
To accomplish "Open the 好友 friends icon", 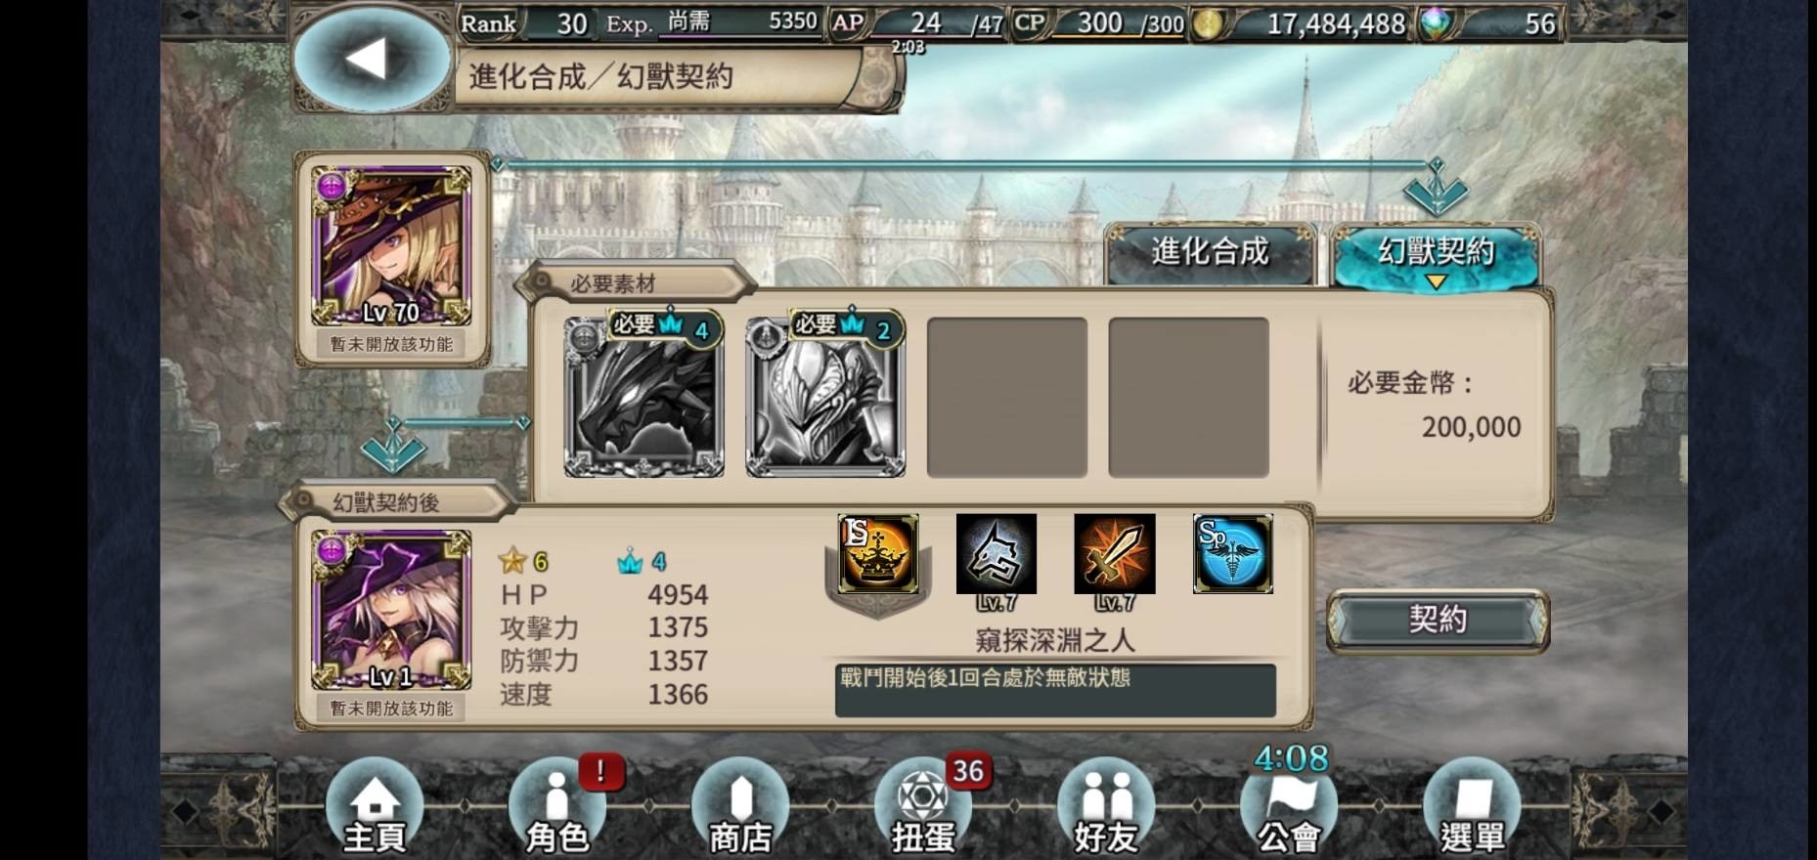I will pos(1106,807).
